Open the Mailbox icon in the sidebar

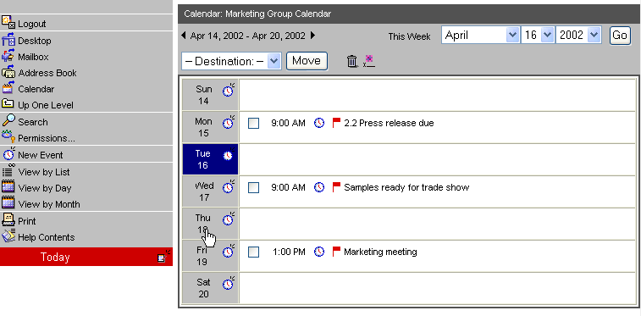pos(8,57)
